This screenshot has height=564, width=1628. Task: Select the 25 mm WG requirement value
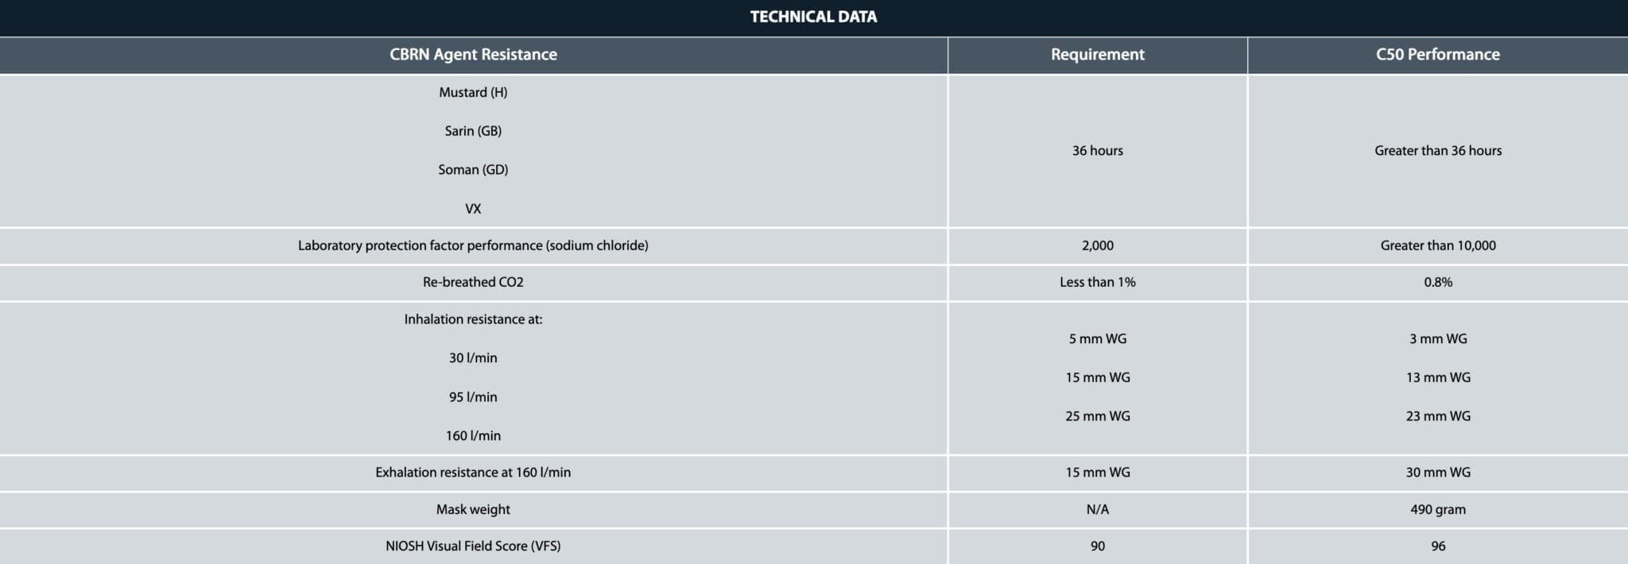click(x=1097, y=416)
